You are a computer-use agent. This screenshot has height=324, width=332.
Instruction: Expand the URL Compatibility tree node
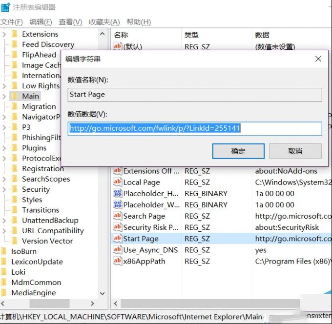(x=4, y=231)
